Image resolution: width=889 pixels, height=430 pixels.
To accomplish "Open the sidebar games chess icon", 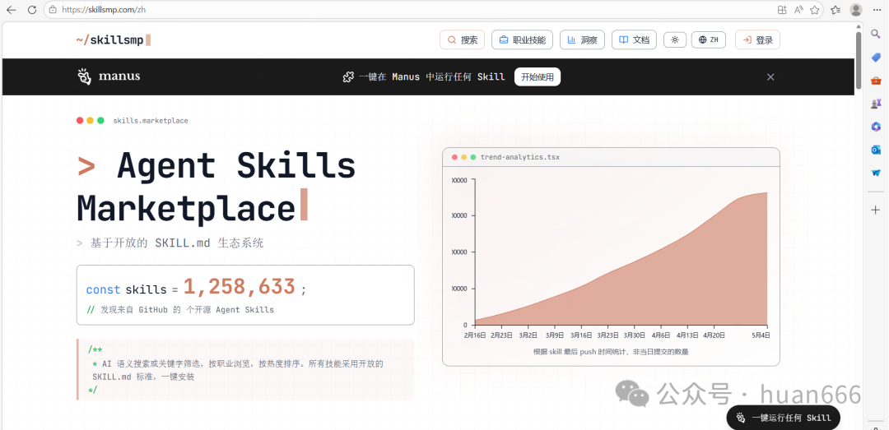I will pyautogui.click(x=875, y=103).
